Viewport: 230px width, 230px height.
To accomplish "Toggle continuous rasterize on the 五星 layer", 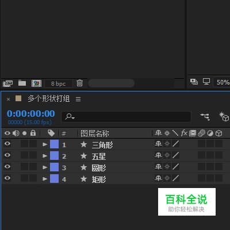I will pos(167,155).
